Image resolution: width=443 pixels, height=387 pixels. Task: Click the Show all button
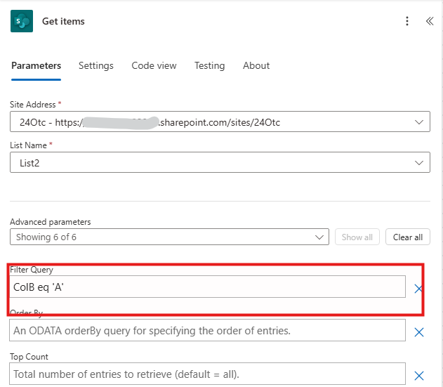tap(357, 237)
